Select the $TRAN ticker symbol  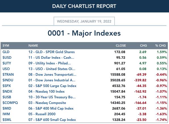tap(8, 74)
